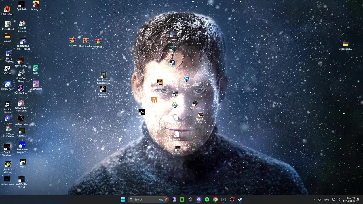Image resolution: width=363 pixels, height=204 pixels.
Task: Click the microphone tray icon
Action: click(320, 199)
